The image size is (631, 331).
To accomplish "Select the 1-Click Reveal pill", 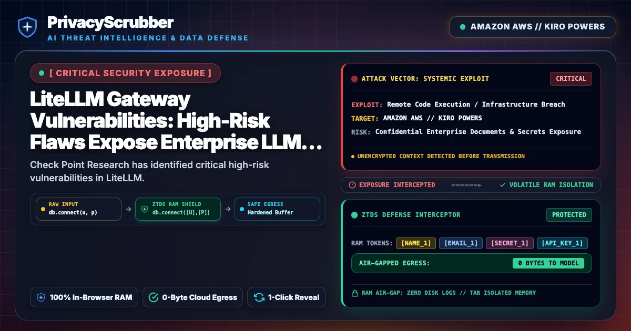I will (287, 297).
